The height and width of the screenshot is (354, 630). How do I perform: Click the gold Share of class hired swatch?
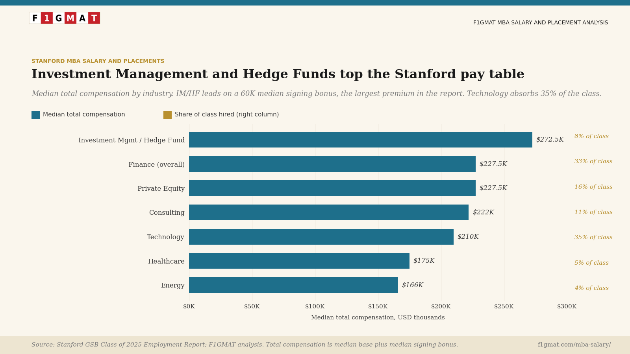pyautogui.click(x=168, y=115)
